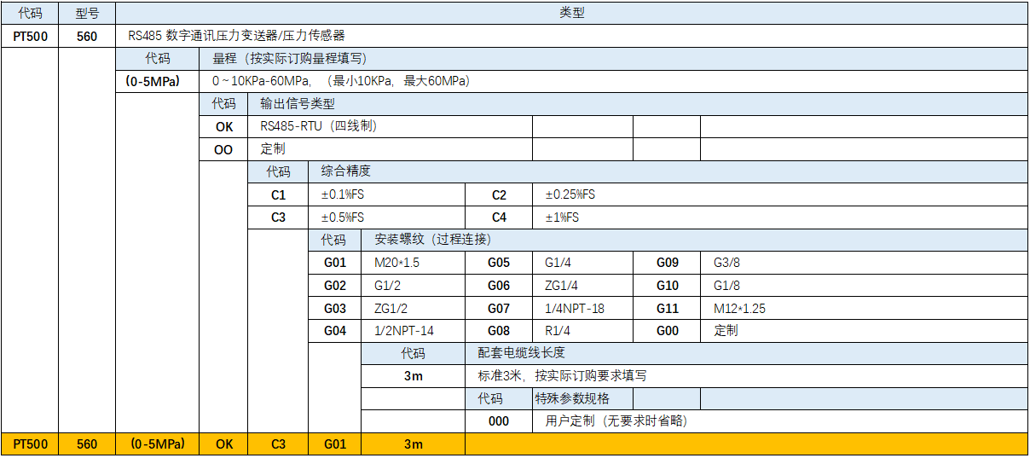Click G01 in the orange summary row
Screen dimensions: 1030x458
point(335,444)
